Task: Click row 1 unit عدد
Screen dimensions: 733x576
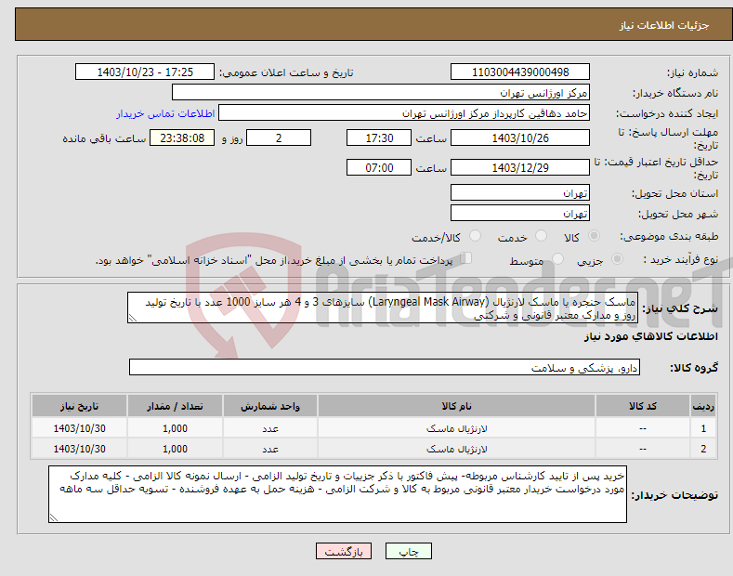Action: (270, 428)
